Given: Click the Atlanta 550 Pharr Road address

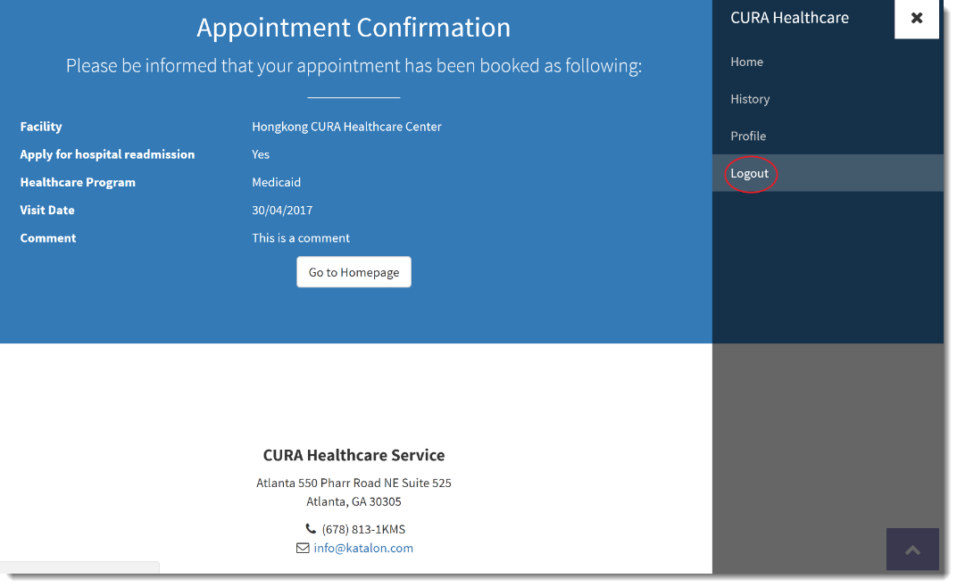Looking at the screenshot, I should click(x=354, y=483).
